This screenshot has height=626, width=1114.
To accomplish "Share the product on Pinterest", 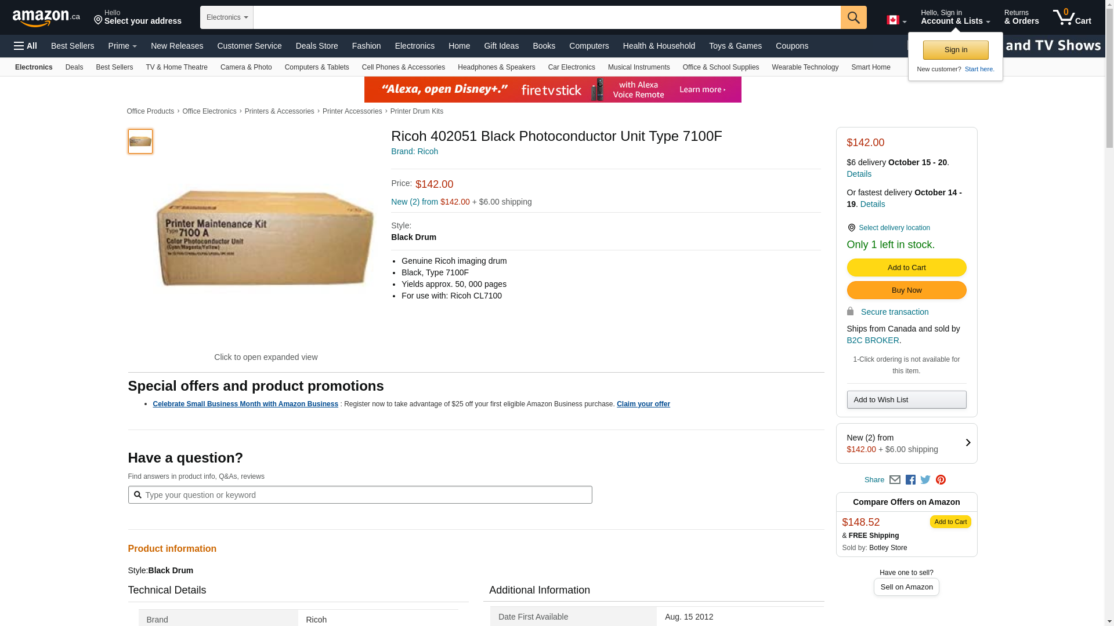I will coord(941,480).
